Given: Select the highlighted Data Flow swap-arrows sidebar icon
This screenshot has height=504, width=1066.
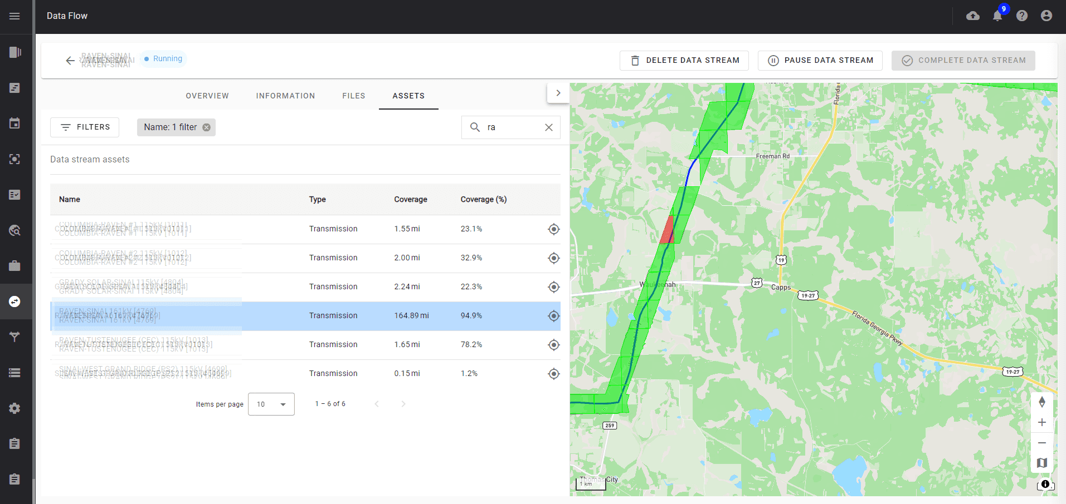Looking at the screenshot, I should 15,302.
